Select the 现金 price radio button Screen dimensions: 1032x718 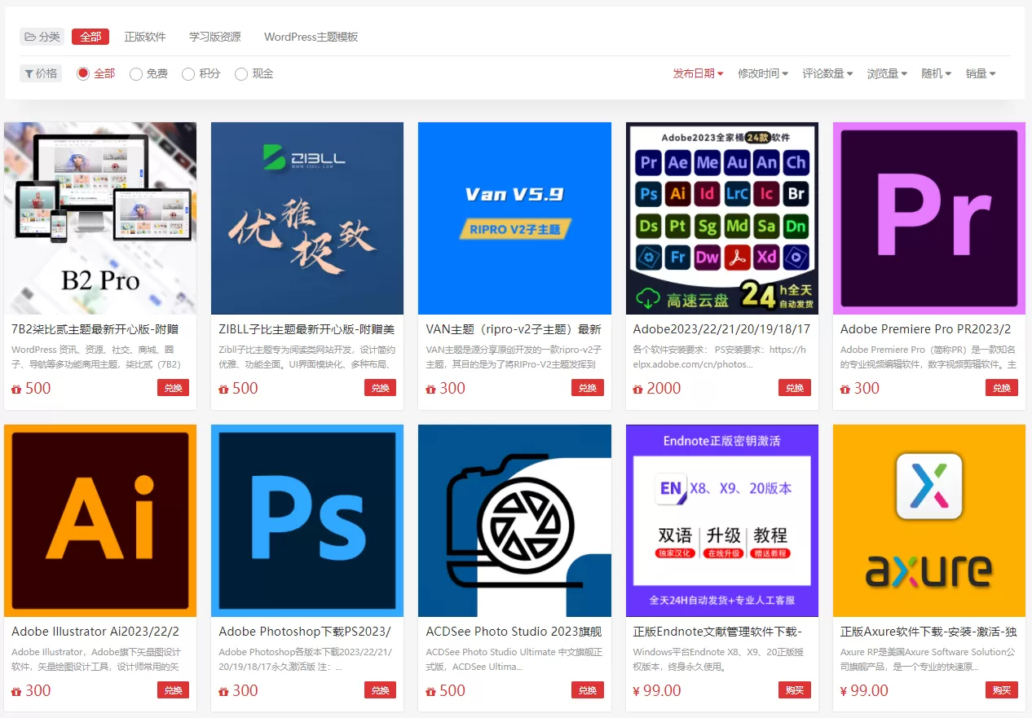tap(241, 74)
